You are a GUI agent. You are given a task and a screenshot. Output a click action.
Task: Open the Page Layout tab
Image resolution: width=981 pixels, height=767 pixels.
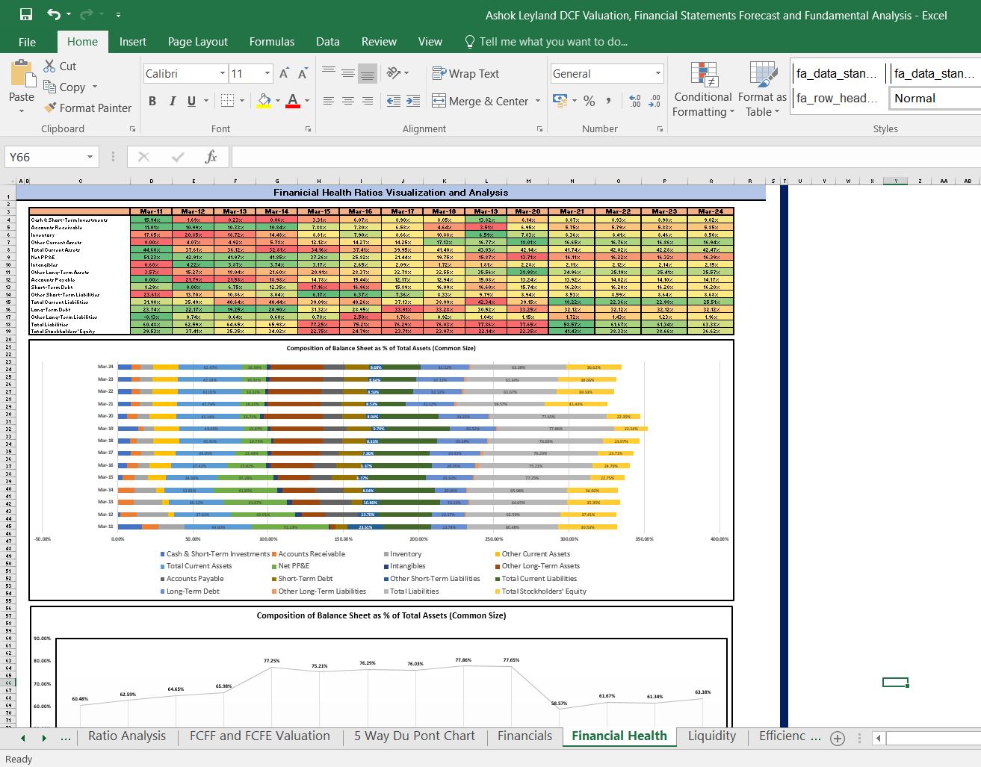click(198, 42)
